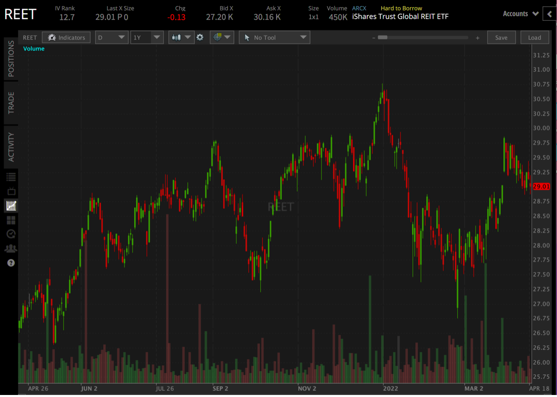Open the chart settings gear
This screenshot has width=557, height=397.
pos(200,37)
